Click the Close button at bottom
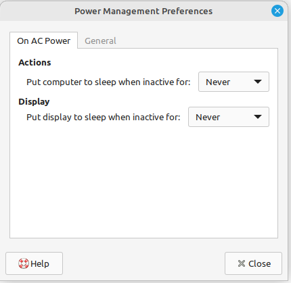 (253, 263)
